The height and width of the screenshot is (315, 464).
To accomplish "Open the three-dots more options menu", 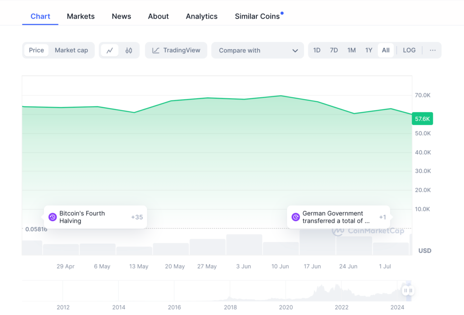I will tap(432, 50).
